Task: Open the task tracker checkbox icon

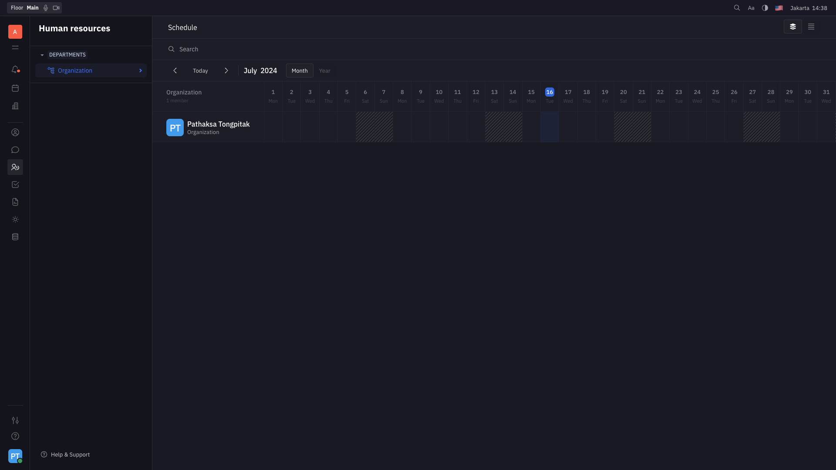Action: [15, 185]
